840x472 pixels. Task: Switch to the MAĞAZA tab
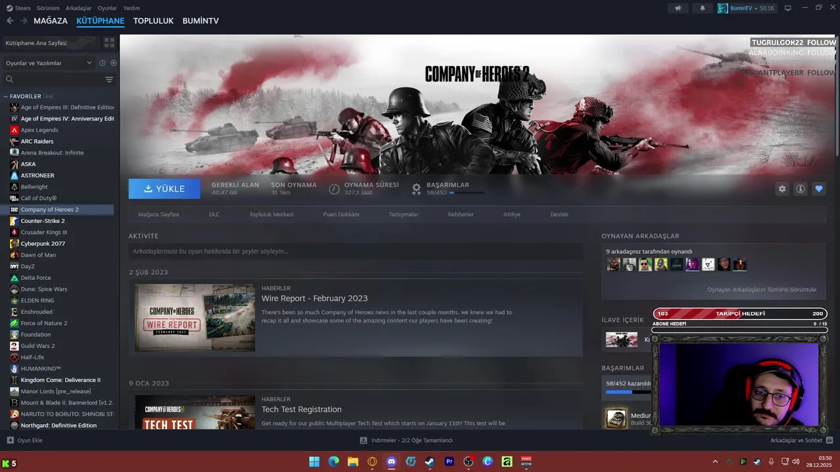point(51,21)
